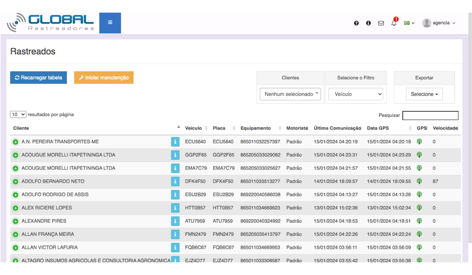Screen dimensions: 472x275
Task: Click GPS location icon for GGP2F65 row
Action: coord(419,155)
